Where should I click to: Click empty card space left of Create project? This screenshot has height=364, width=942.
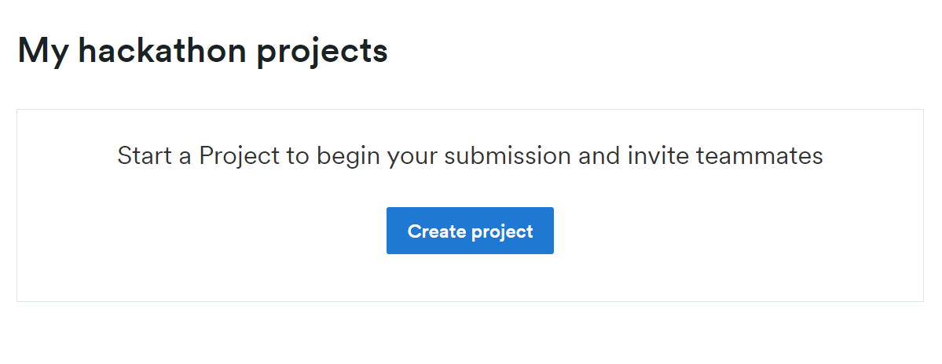pos(201,231)
